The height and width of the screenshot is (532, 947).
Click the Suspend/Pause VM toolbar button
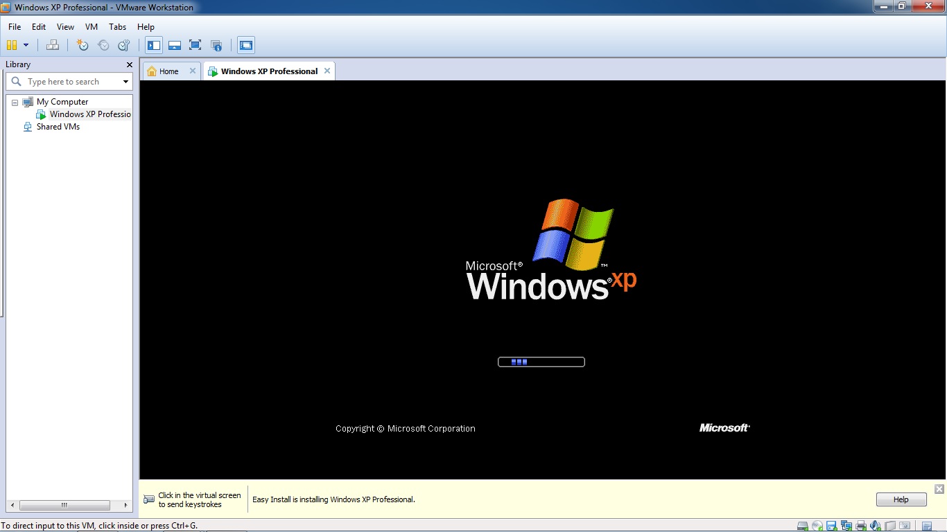tap(11, 45)
